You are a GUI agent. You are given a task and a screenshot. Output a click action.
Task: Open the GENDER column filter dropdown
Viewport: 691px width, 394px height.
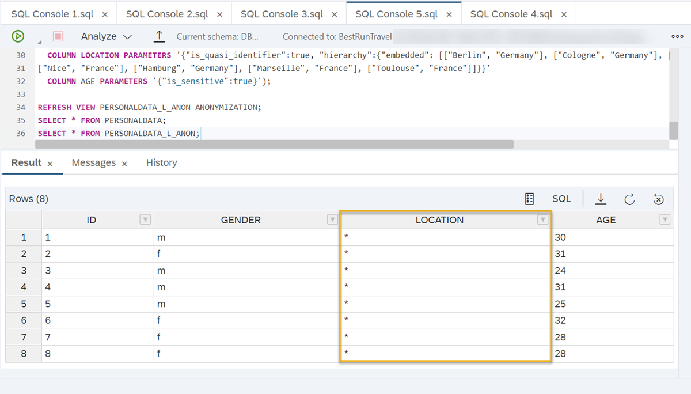coord(332,219)
